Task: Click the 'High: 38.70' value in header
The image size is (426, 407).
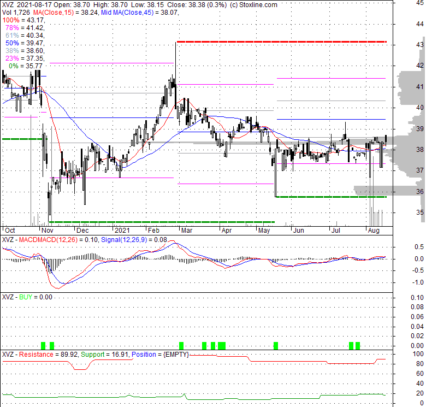Action: 110,5
